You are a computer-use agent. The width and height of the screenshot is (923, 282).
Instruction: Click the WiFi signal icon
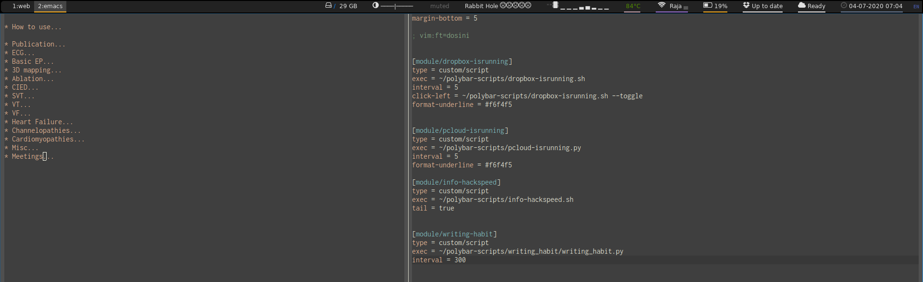click(661, 6)
